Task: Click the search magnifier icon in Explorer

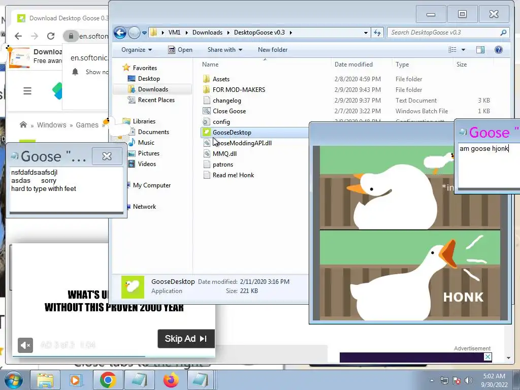Action: coord(503,32)
